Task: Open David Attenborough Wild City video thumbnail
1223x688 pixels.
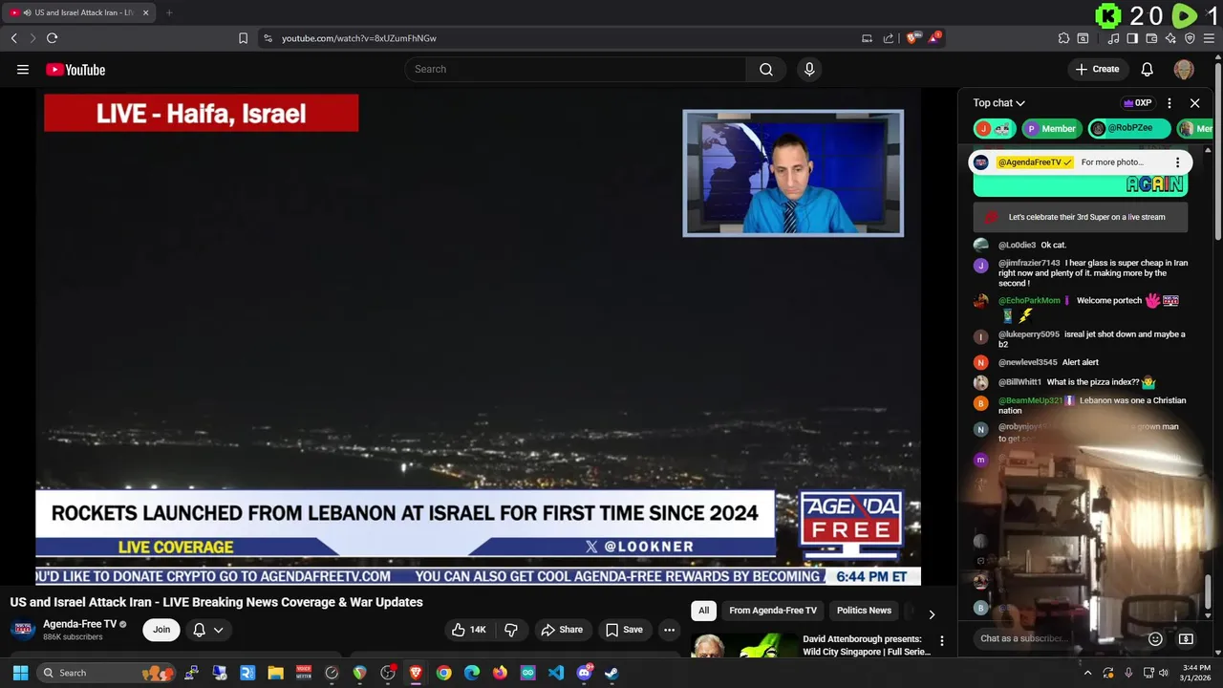Action: (x=743, y=645)
